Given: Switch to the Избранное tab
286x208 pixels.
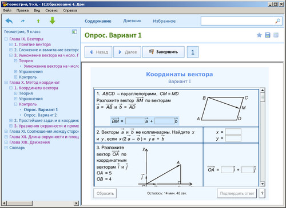Looking at the screenshot, I should [164, 21].
